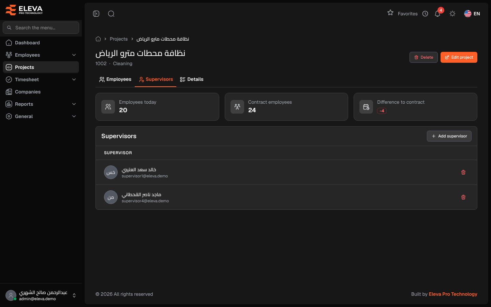Open Dashboard in the sidebar
Screen dimensions: 491x307
tap(41, 43)
